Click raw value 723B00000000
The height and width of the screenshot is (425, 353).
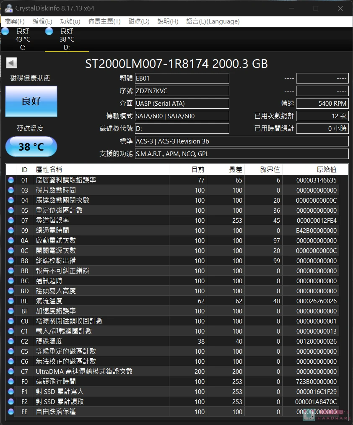pyautogui.click(x=317, y=382)
